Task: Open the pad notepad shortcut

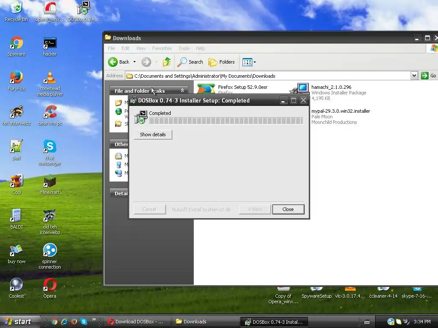Action: (16, 150)
